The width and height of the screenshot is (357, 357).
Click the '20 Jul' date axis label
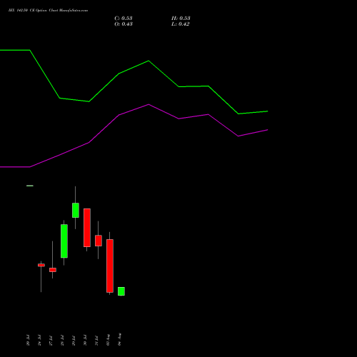(28, 341)
